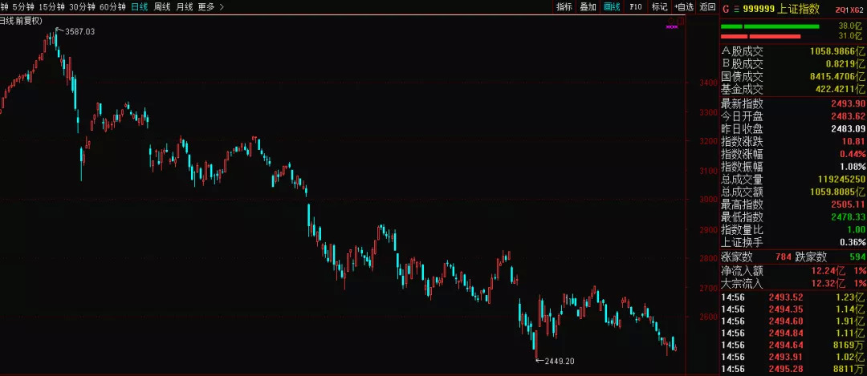Click the 3587.03 high price marker

point(79,32)
